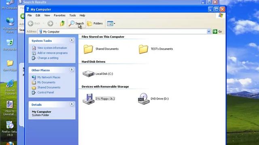Select How to Uninstall desktop file
Screen dimensions: 259x145
10,105
